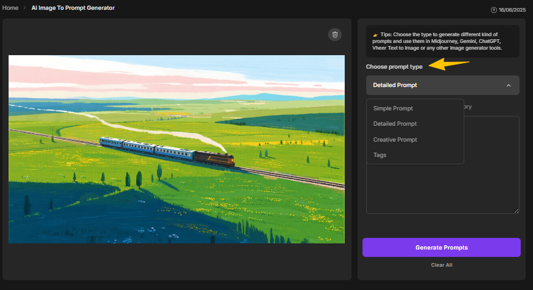The height and width of the screenshot is (290, 533).
Task: Collapse the prompt type list via chevron
Action: coord(508,85)
